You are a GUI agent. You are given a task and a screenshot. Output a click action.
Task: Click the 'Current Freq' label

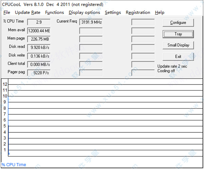pos(67,21)
